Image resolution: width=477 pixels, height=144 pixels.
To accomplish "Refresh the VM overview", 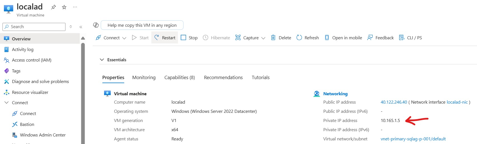I will pyautogui.click(x=307, y=38).
